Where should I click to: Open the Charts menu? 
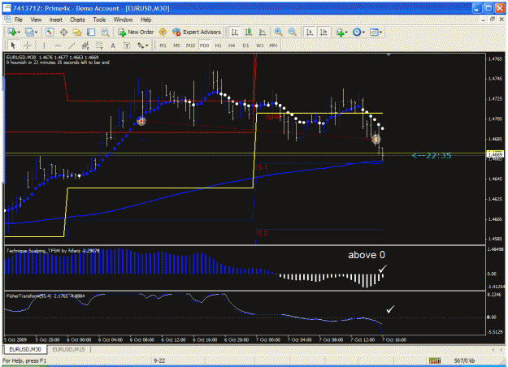tap(77, 19)
